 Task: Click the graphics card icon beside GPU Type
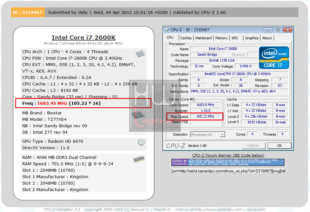tap(141, 142)
